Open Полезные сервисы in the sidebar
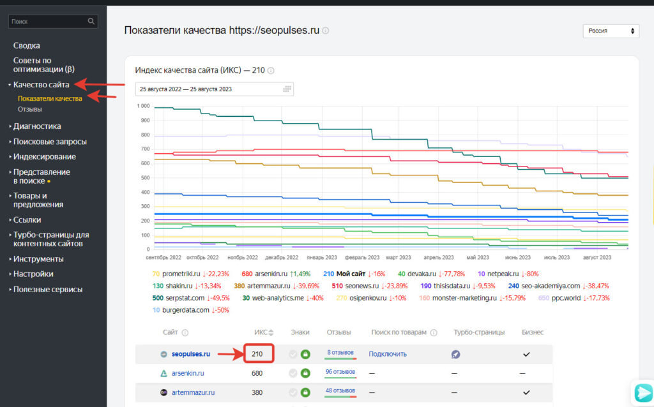654x407 pixels. pos(47,289)
